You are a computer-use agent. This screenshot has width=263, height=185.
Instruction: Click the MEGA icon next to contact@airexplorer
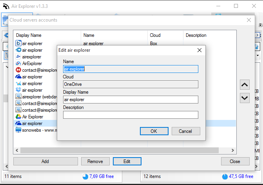[18, 70]
